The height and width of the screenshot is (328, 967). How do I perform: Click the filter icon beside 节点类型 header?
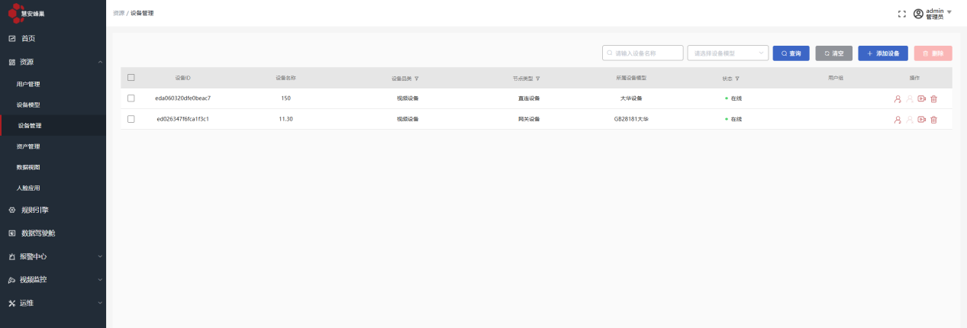click(x=538, y=79)
